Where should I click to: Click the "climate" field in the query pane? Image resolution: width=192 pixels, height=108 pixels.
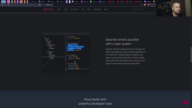pos(51,48)
